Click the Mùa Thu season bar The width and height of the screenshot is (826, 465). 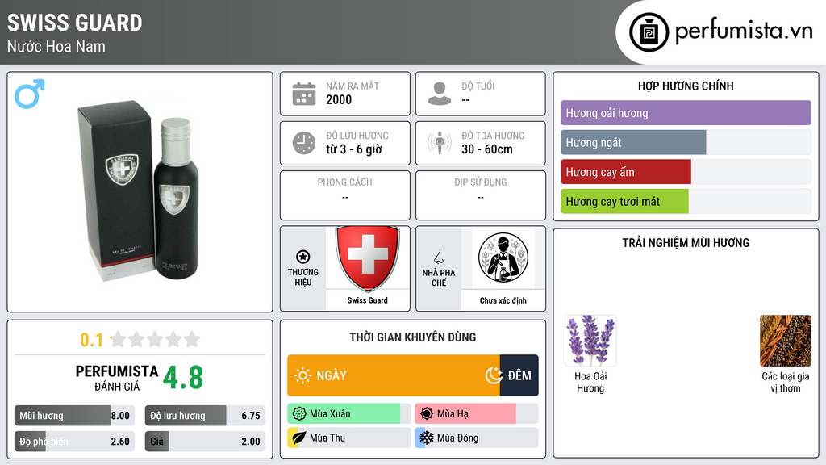click(348, 438)
